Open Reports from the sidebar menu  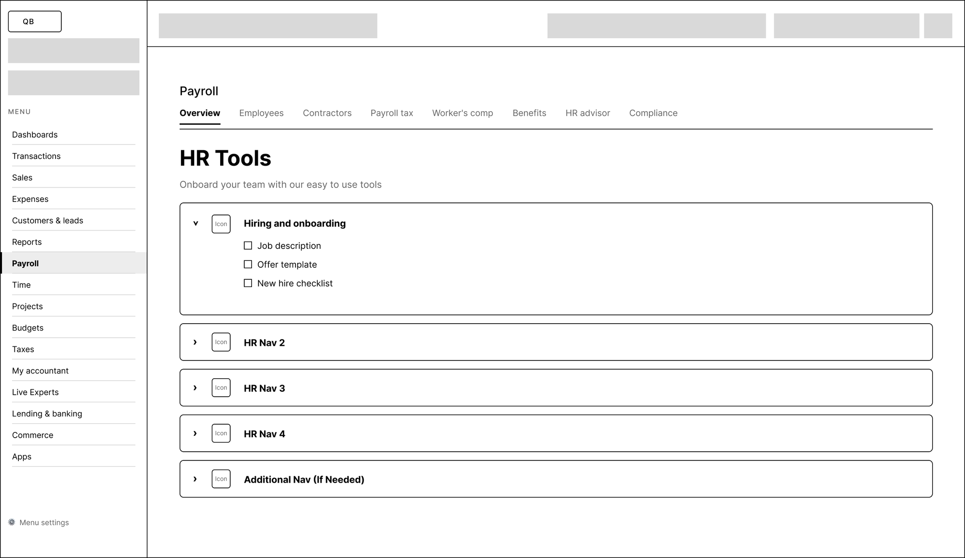coord(27,242)
